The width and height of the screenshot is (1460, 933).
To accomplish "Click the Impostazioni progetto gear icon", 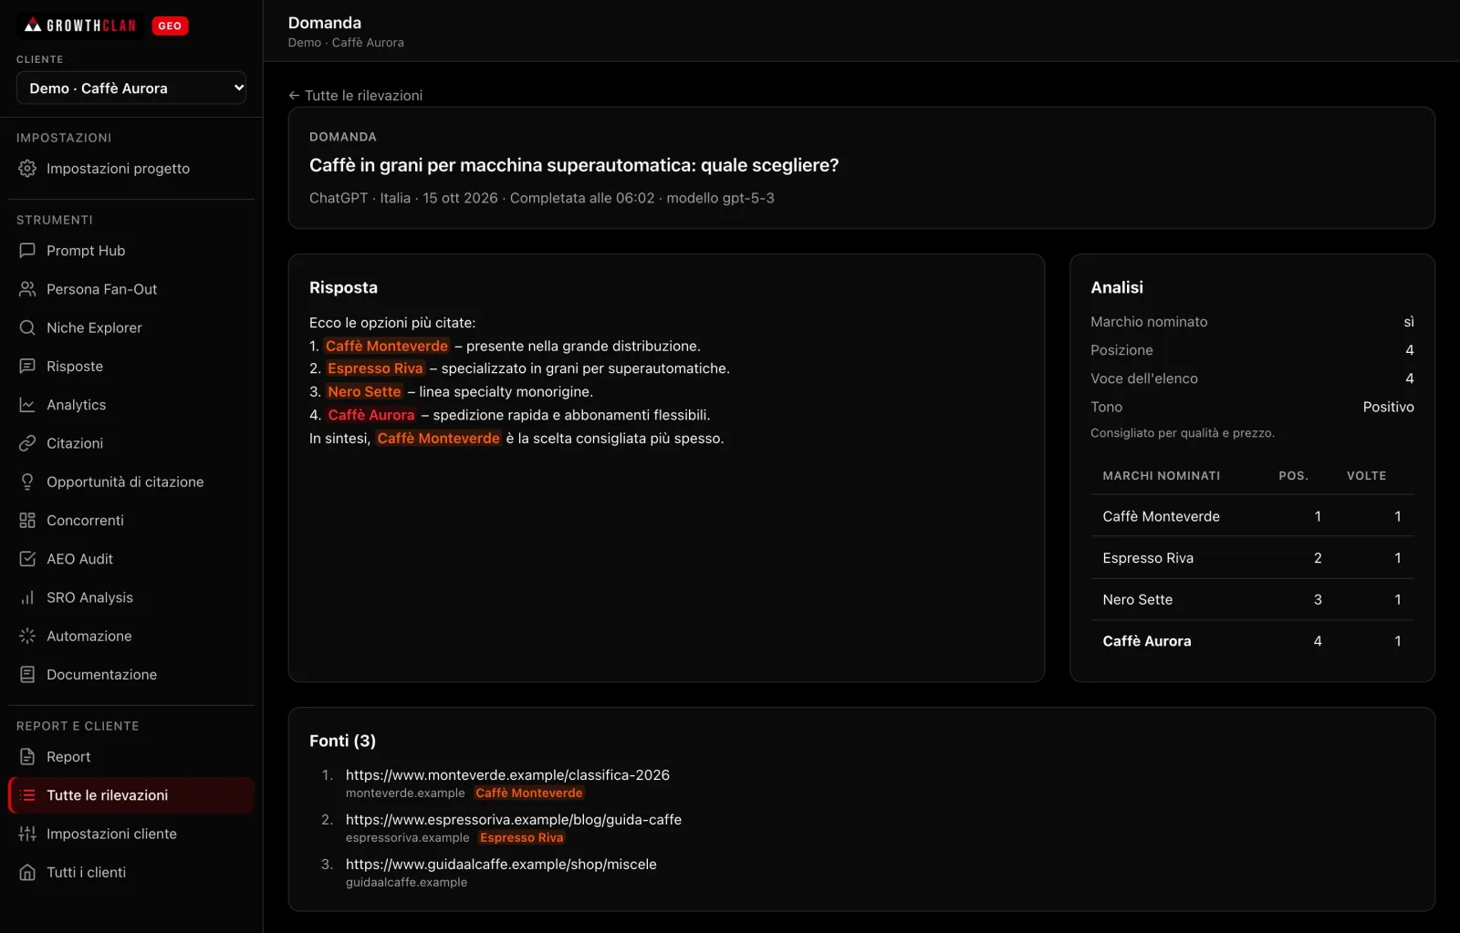I will point(27,169).
